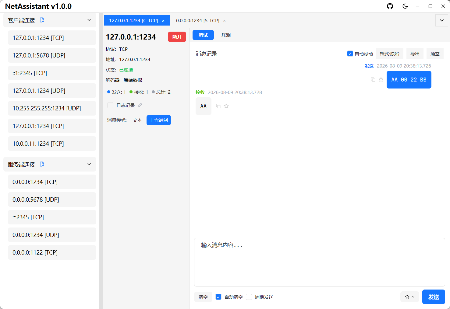Open server 0.0.0.0:1234 [TCP]
Viewport: 450px width, 309px height.
click(x=52, y=182)
